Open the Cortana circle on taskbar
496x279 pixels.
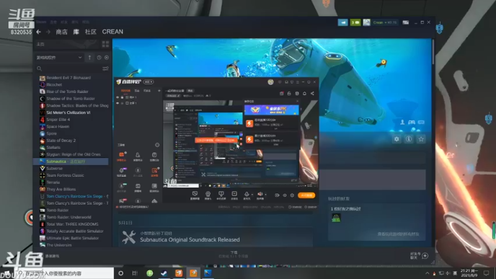[x=121, y=273]
